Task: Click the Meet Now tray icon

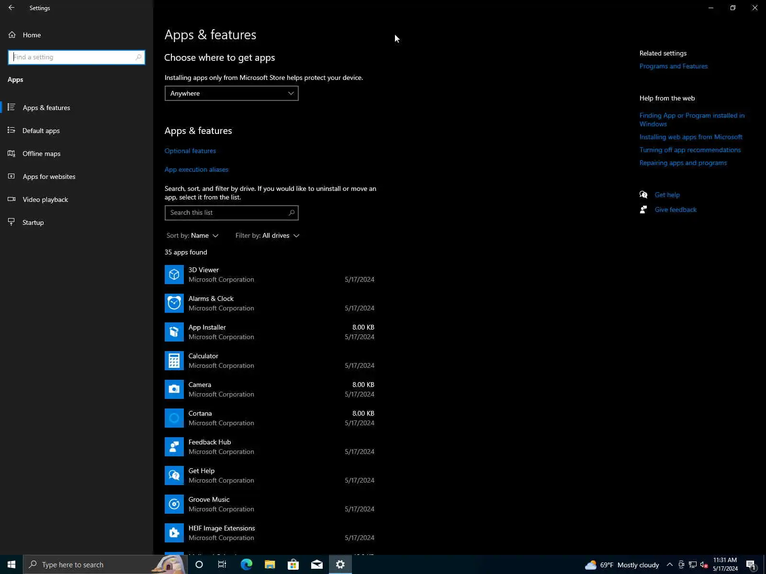Action: [681, 565]
